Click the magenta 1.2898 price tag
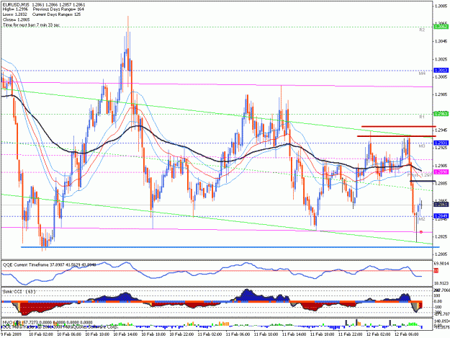Screen dimensions: 450x338 tap(441, 172)
